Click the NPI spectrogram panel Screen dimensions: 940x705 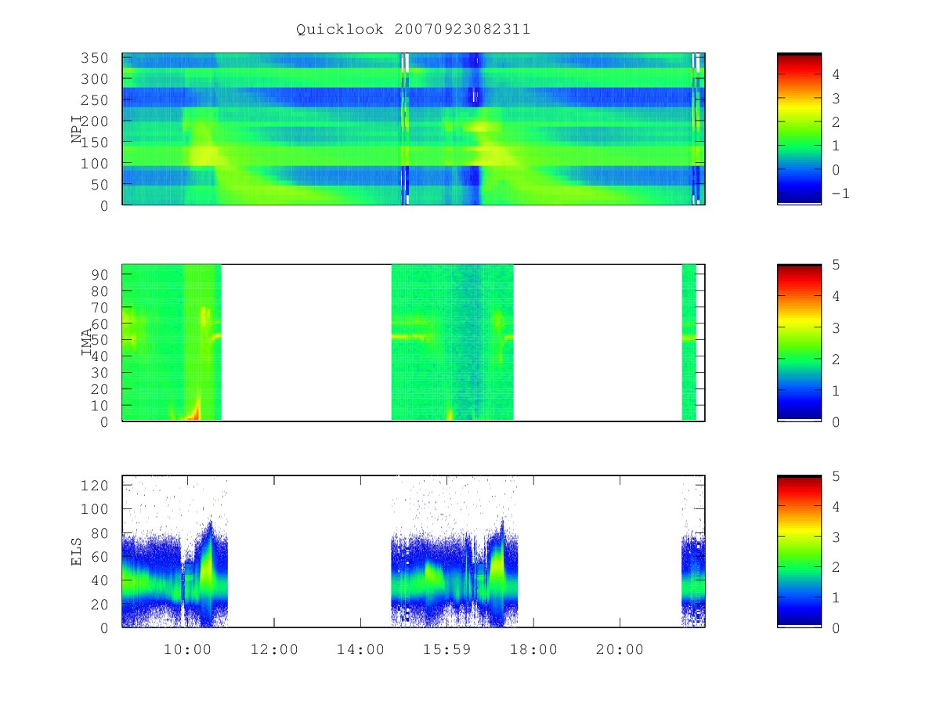(414, 128)
